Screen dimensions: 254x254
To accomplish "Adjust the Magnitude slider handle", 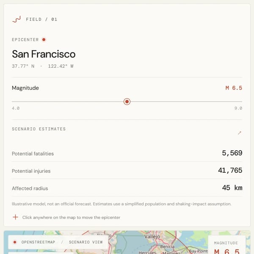I will click(127, 102).
